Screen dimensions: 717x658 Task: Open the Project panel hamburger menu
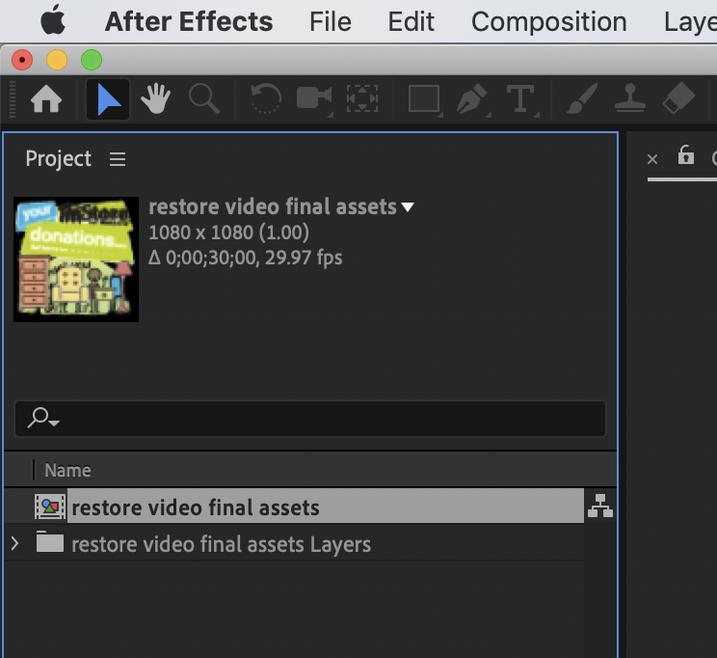[x=118, y=159]
